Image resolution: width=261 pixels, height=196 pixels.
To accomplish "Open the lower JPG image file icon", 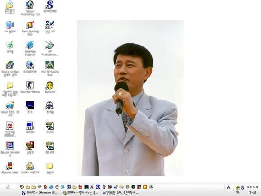I will [x=49, y=146].
